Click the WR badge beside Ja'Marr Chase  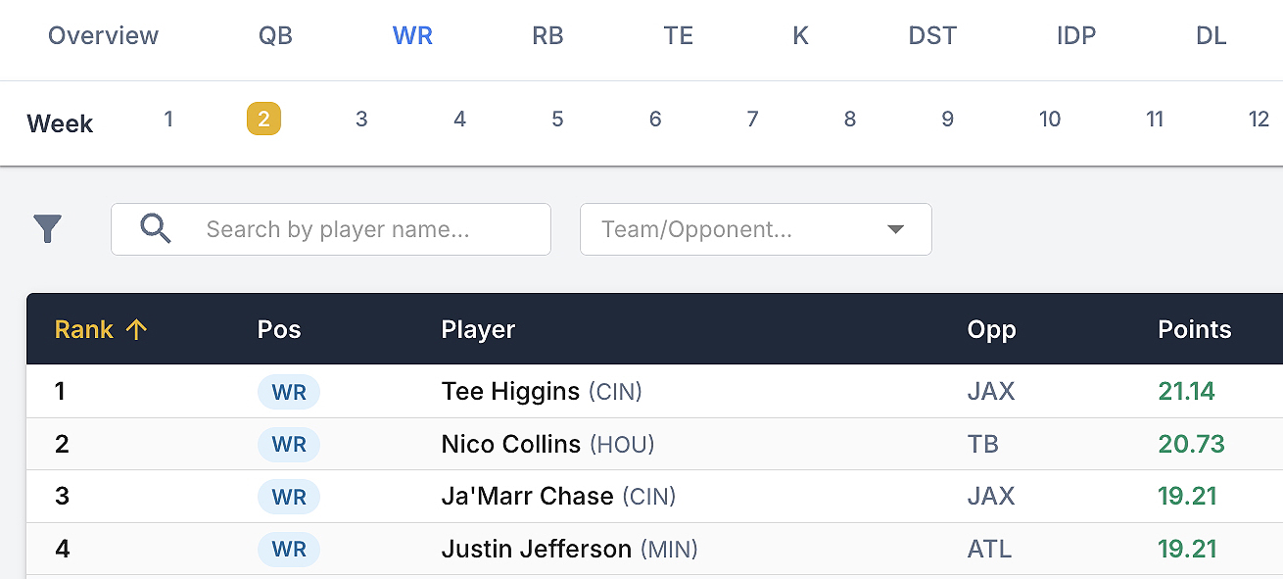click(288, 497)
